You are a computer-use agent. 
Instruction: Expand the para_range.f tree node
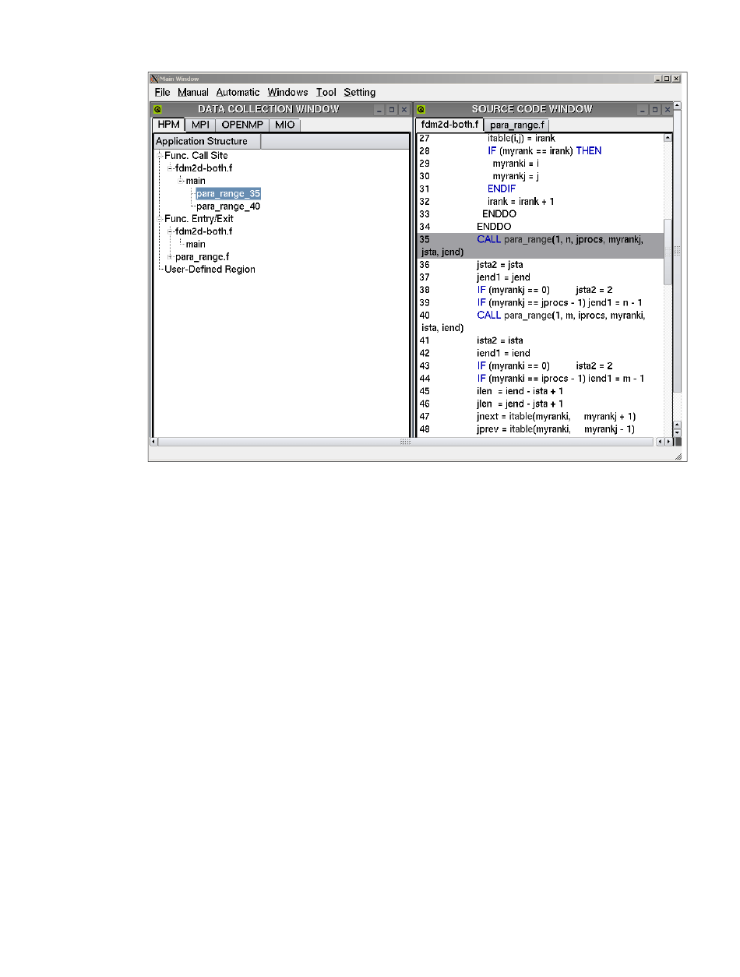click(170, 257)
